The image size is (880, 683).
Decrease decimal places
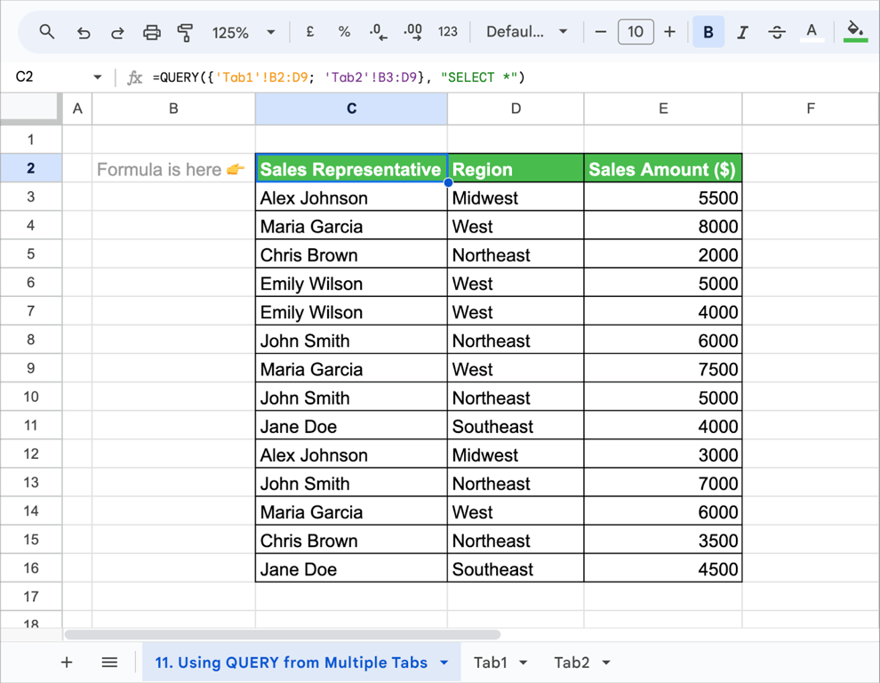(x=379, y=32)
